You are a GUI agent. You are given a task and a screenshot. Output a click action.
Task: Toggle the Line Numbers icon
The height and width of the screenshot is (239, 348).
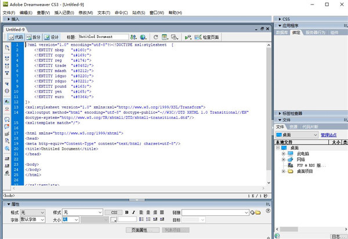[7, 102]
